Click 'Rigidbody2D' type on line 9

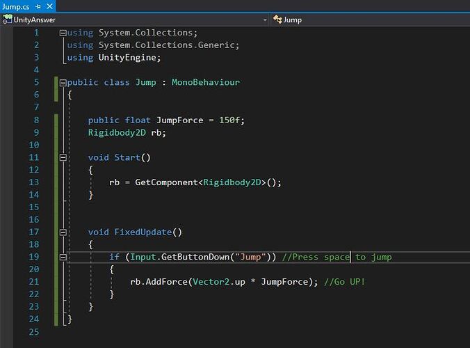coord(117,133)
